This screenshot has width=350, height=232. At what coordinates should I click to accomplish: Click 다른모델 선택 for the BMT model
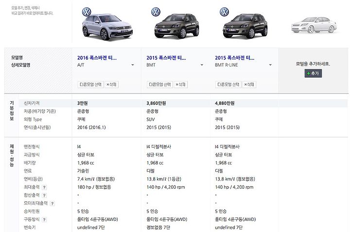pos(159,85)
